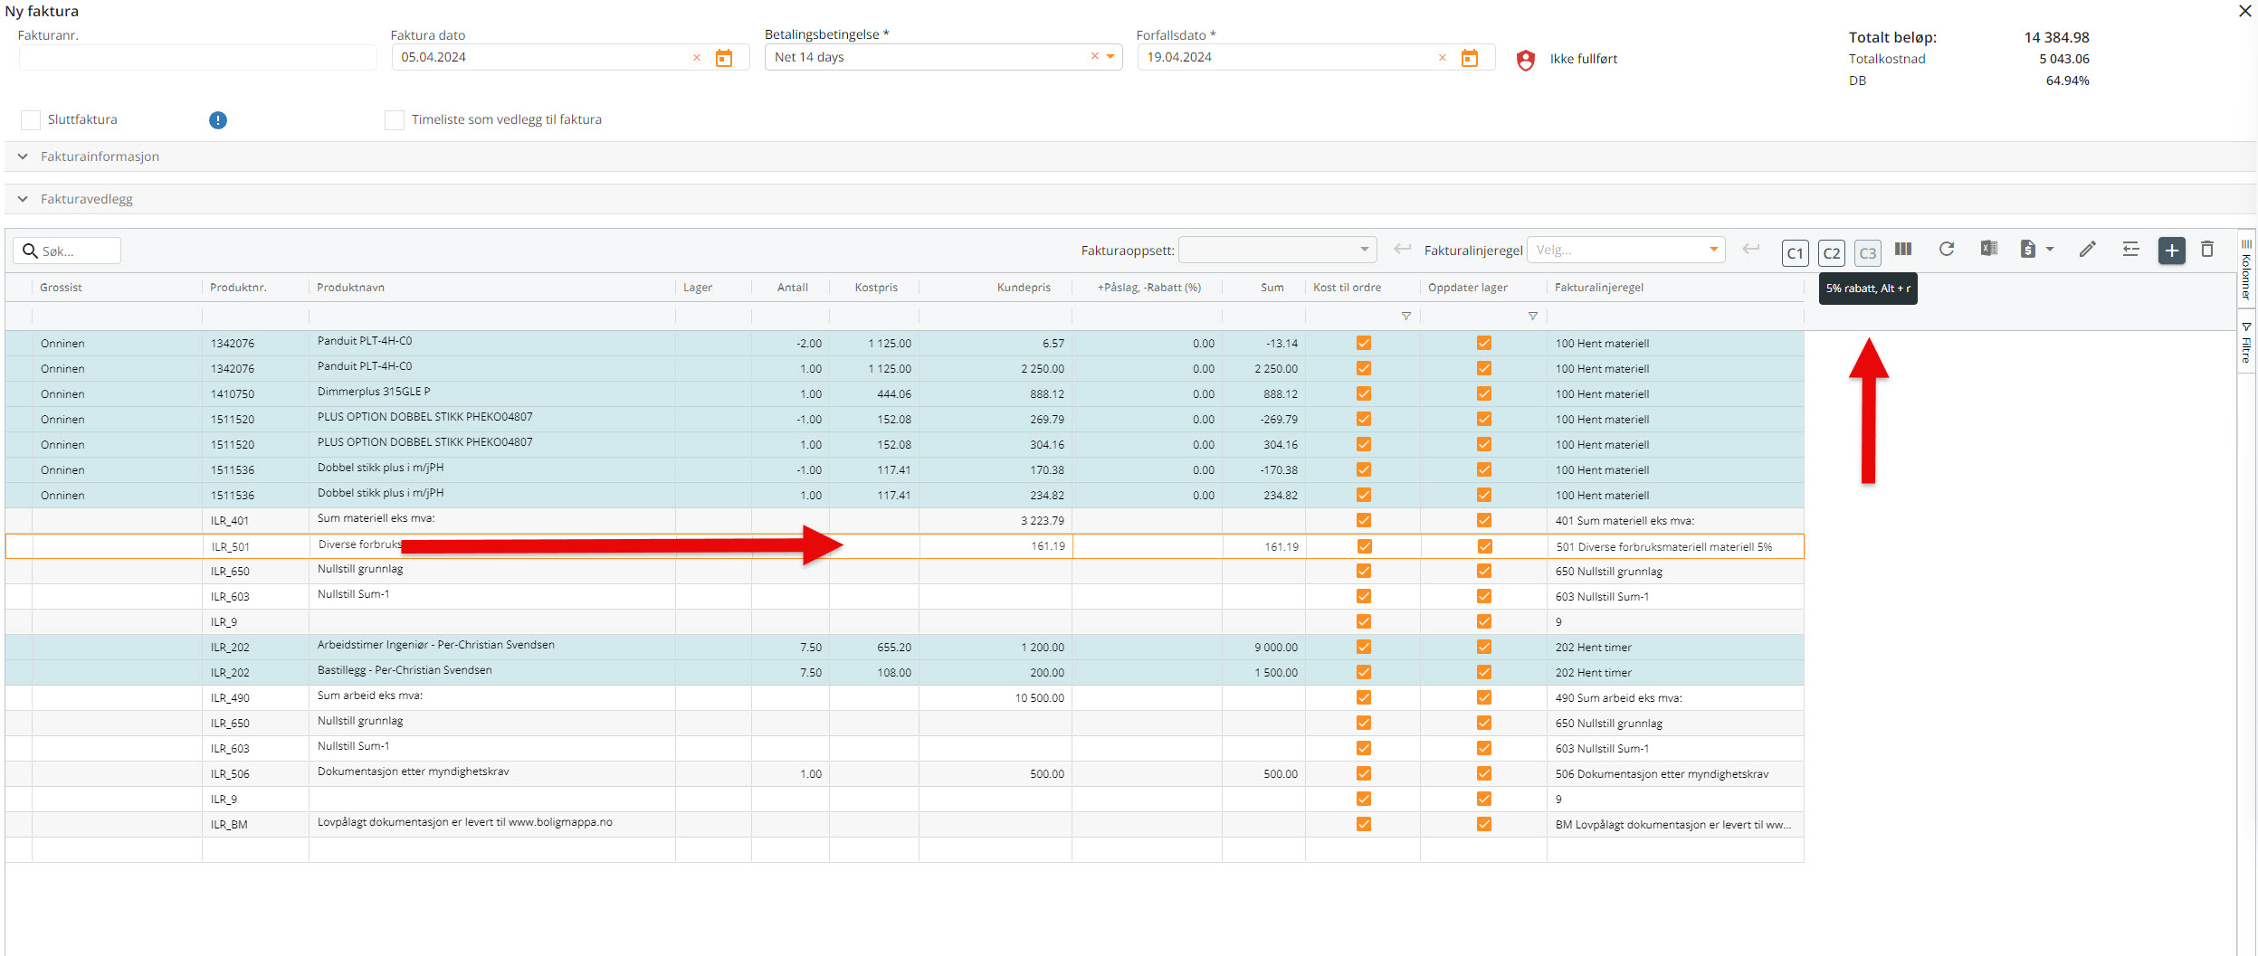Toggle Oppdater lager for Dimmerplus 315GLE P
Viewport: 2258px width, 956px height.
click(x=1483, y=393)
